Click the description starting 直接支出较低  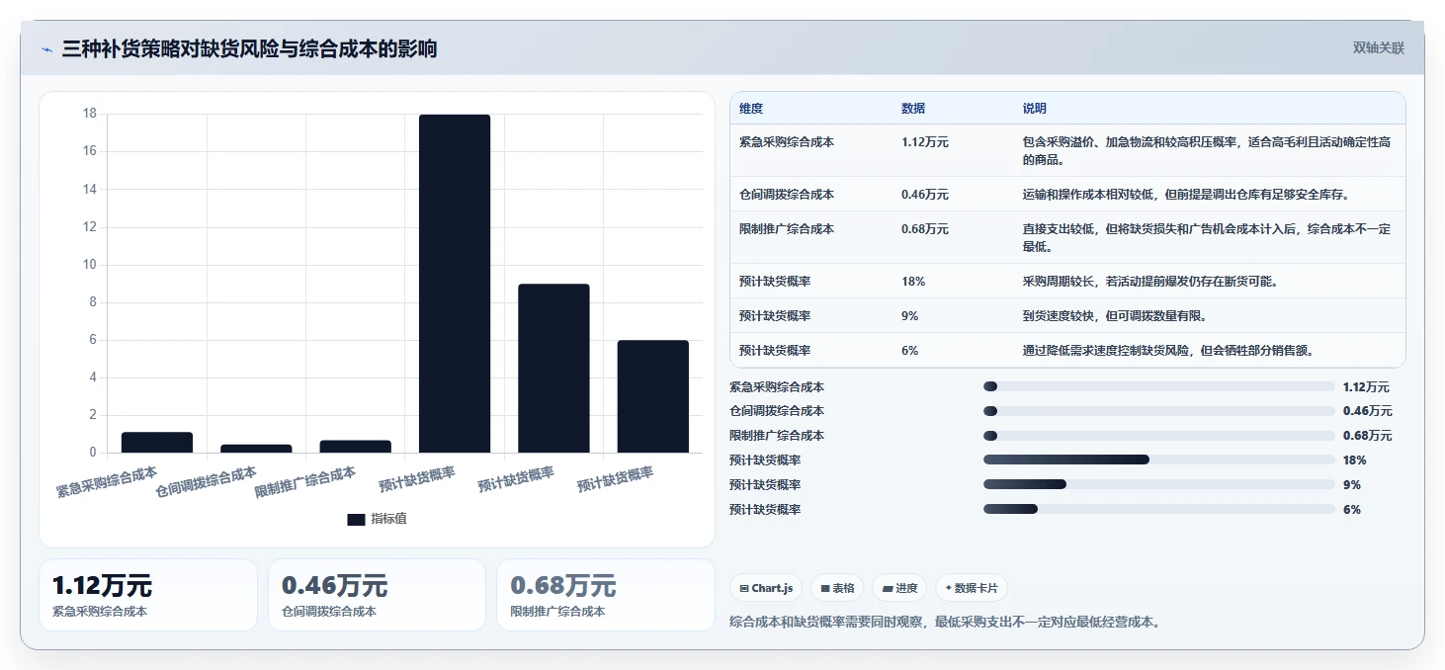click(x=1207, y=238)
